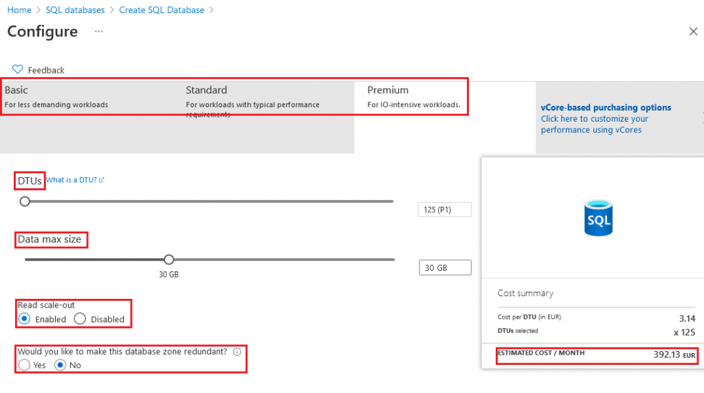Screen dimensions: 704x393
Task: Open the 'What is a DTU?' link
Action: click(x=75, y=180)
